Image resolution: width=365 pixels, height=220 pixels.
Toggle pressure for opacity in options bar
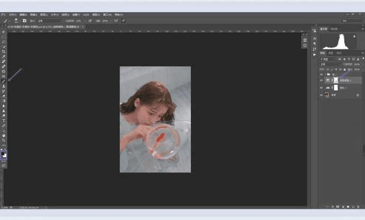click(x=90, y=21)
